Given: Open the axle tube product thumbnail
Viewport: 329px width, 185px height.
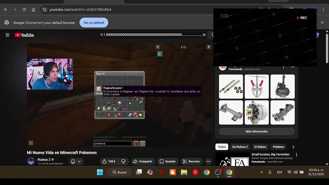Looking at the screenshot, I should tap(231, 113).
